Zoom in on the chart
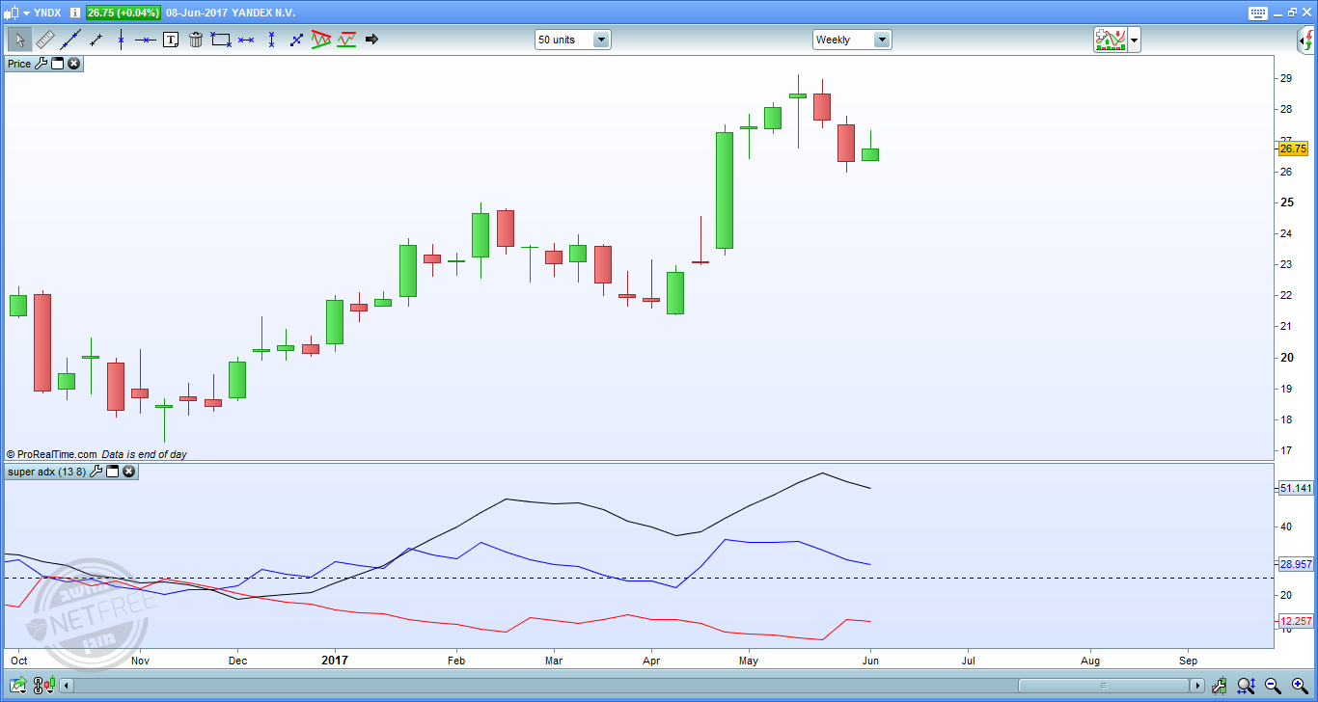The image size is (1318, 702). (1298, 685)
